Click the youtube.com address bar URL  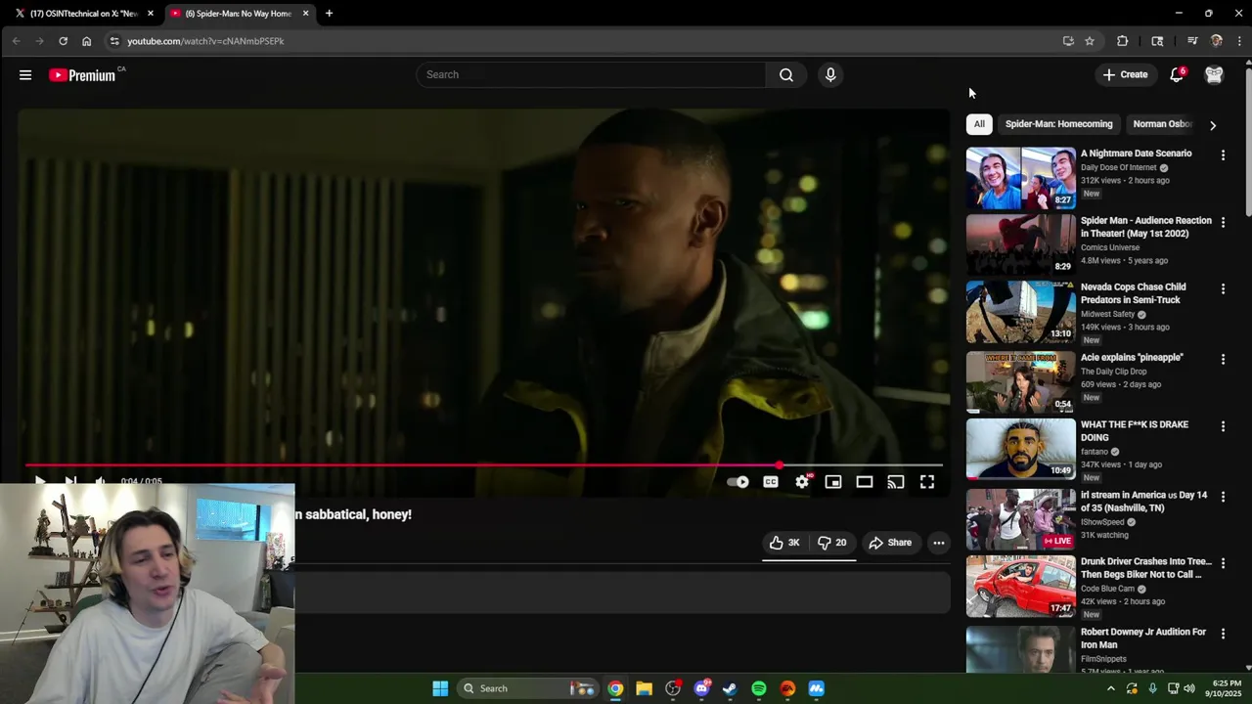pyautogui.click(x=205, y=41)
